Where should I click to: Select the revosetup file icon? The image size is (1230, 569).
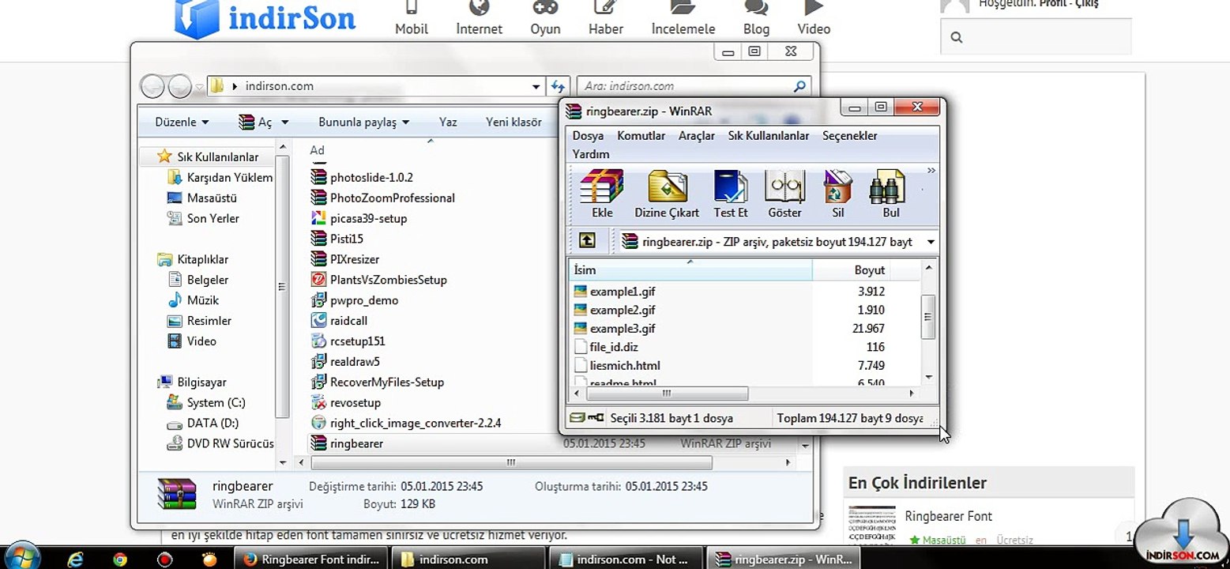[x=318, y=402]
